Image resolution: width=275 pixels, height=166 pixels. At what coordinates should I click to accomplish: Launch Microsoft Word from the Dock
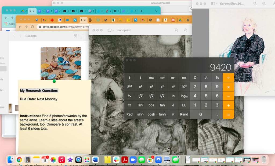[95, 160]
